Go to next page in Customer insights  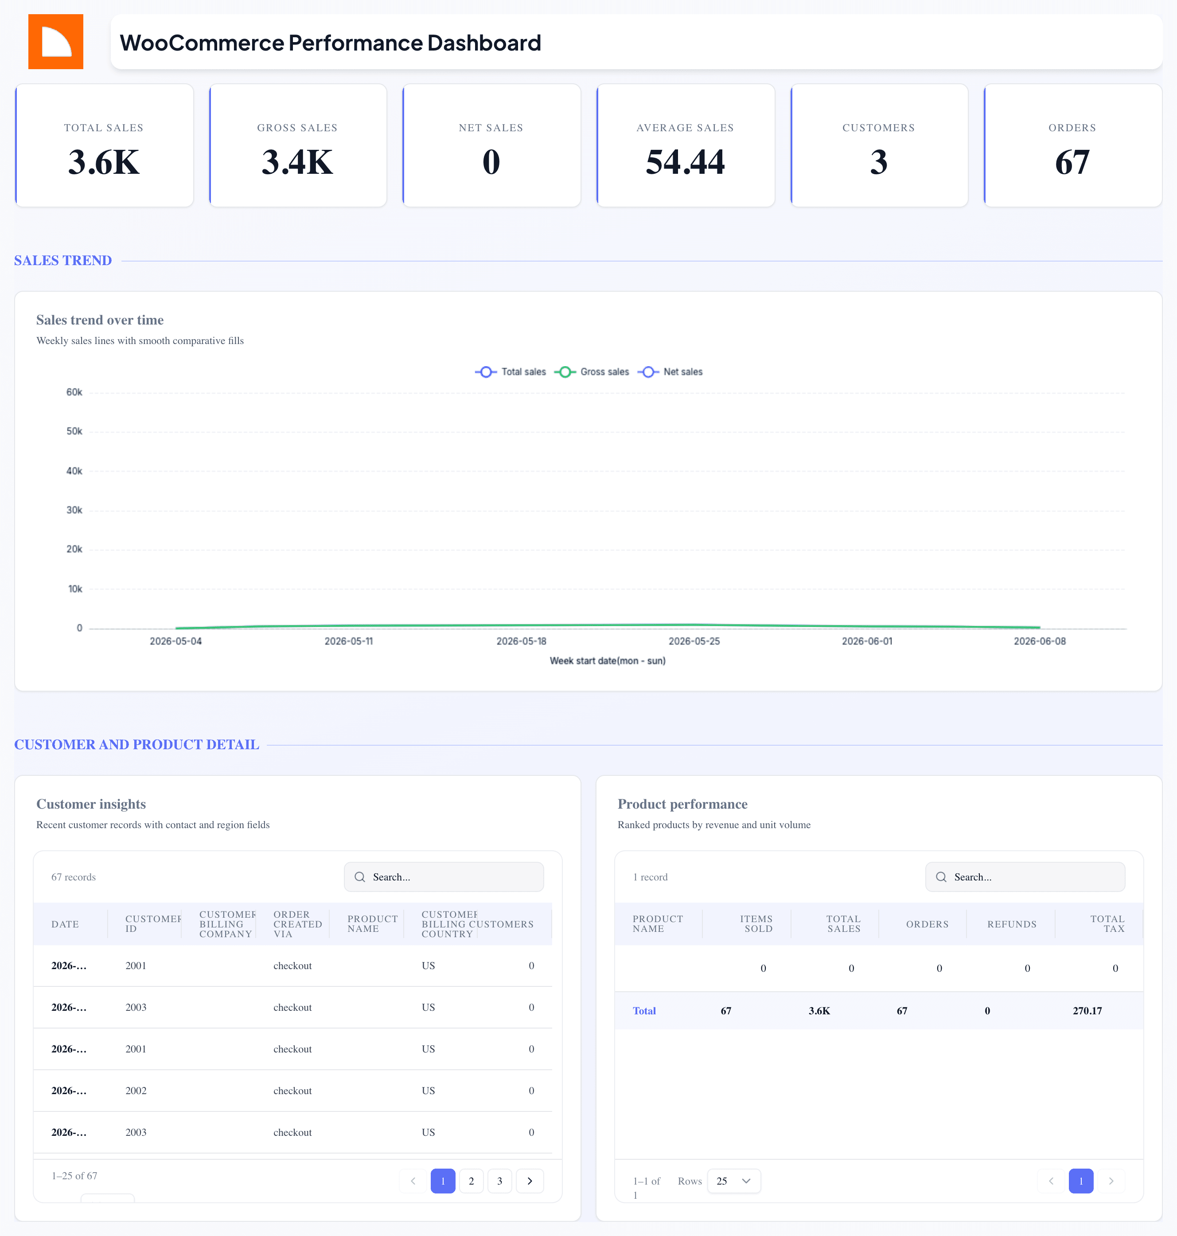coord(530,1181)
